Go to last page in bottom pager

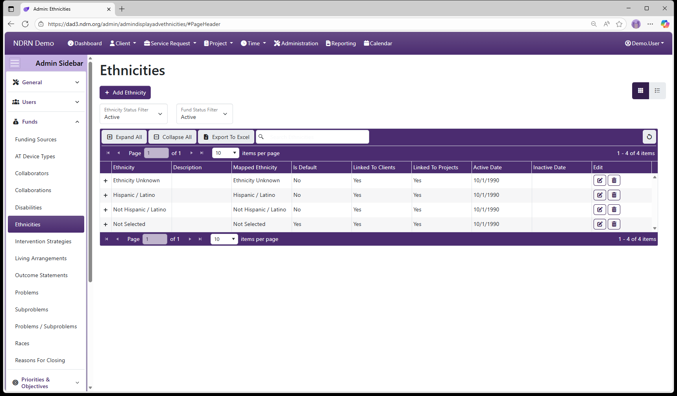[x=200, y=239]
